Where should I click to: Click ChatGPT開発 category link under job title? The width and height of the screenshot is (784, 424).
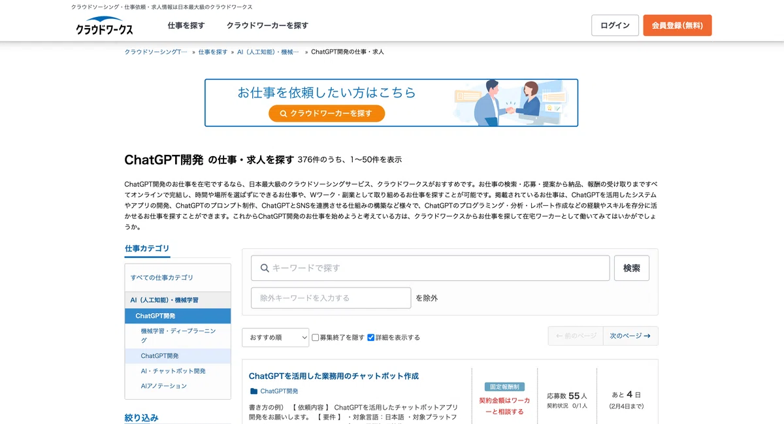click(279, 391)
